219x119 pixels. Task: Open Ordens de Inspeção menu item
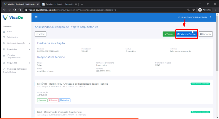(x=16, y=43)
